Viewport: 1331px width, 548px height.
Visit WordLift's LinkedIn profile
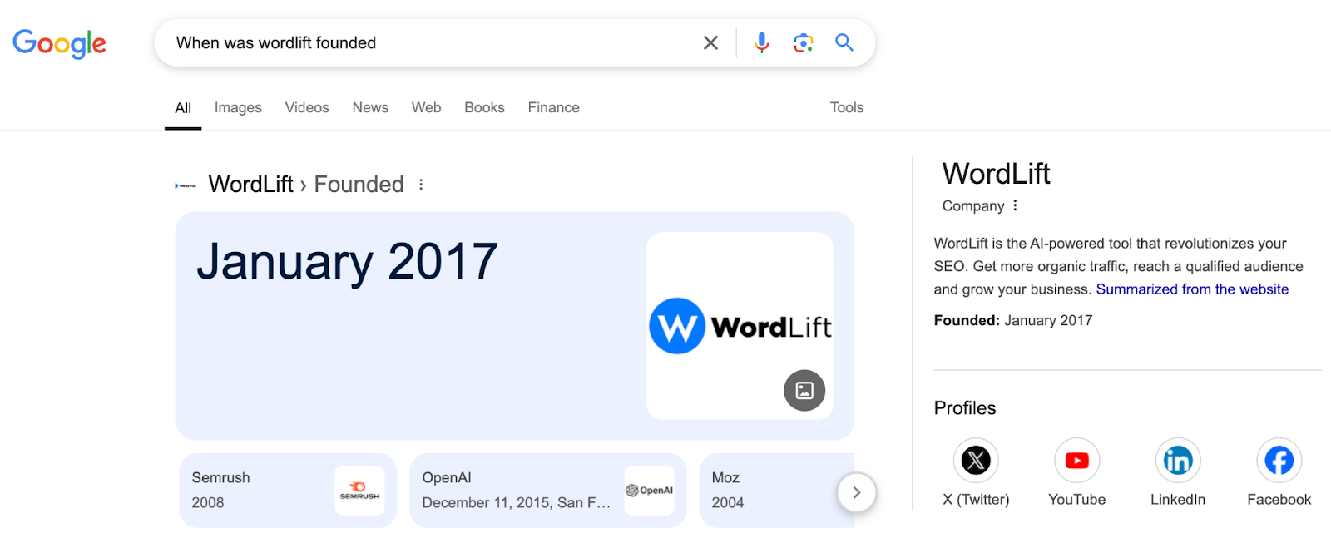tap(1176, 460)
